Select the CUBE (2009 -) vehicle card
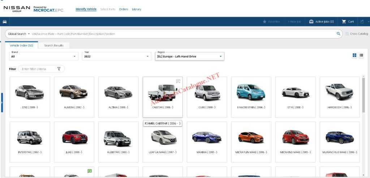Screen dimensions: 370x178 [x=207, y=97]
